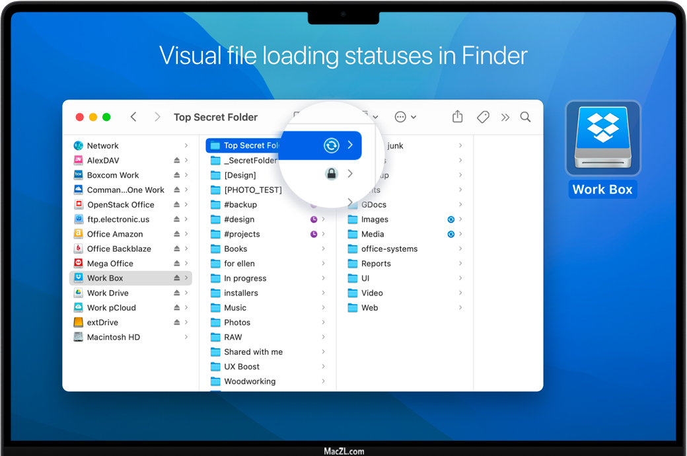This screenshot has height=456, width=687.
Task: Go back with the toolbar back arrow
Action: (133, 117)
